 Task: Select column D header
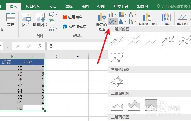click(x=56, y=56)
